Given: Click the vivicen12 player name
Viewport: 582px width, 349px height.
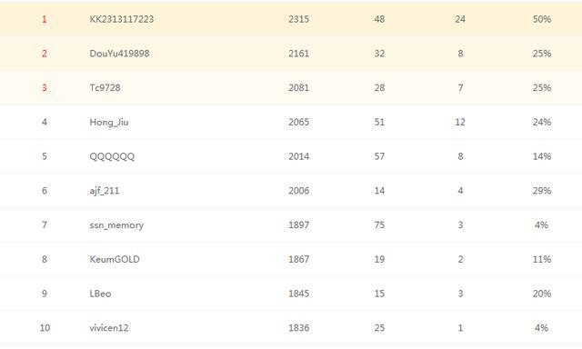Looking at the screenshot, I should 109,328.
